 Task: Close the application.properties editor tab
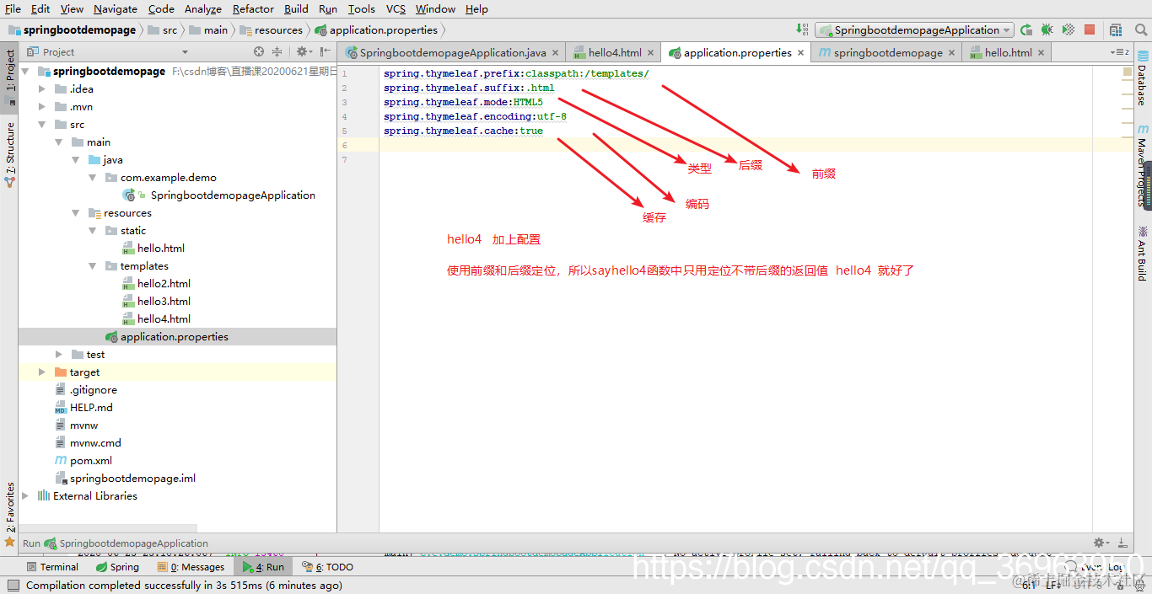(802, 52)
